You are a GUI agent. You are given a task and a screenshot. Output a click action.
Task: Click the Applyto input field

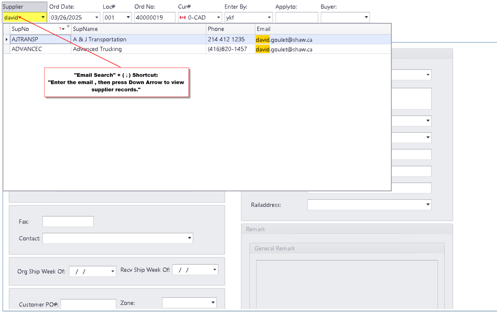coord(296,17)
